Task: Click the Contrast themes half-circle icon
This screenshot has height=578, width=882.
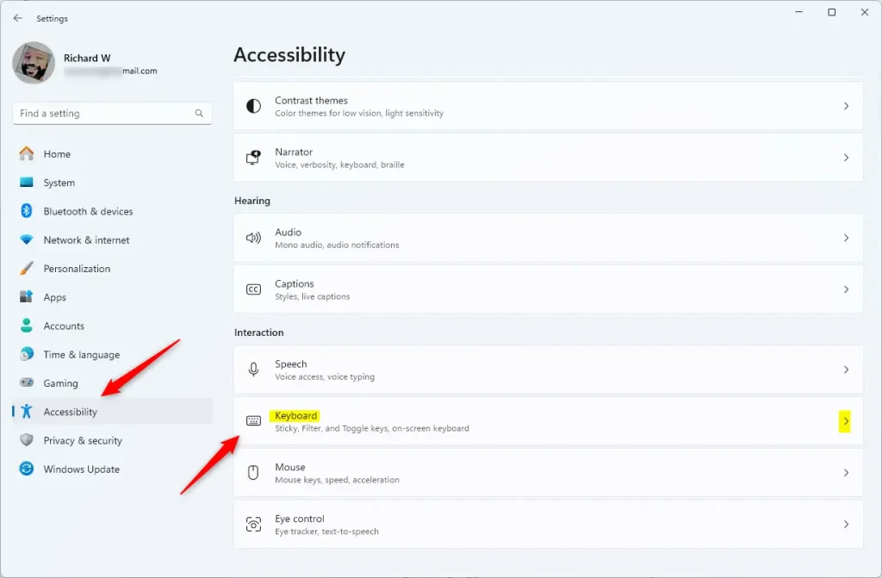Action: (x=253, y=106)
